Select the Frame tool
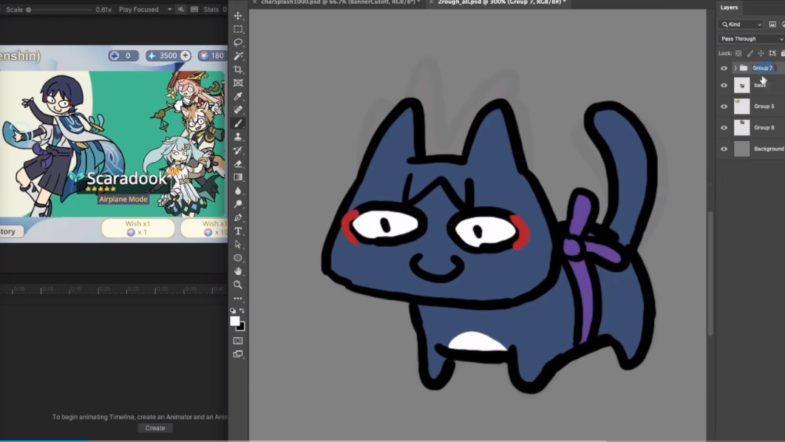785x442 pixels. coord(238,83)
